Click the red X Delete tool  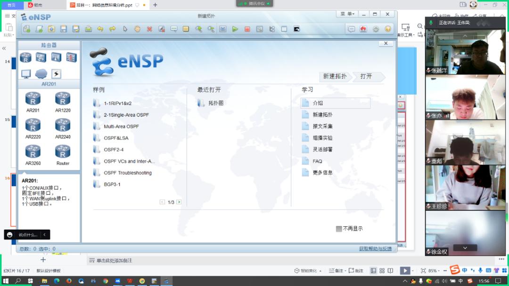[x=149, y=29]
